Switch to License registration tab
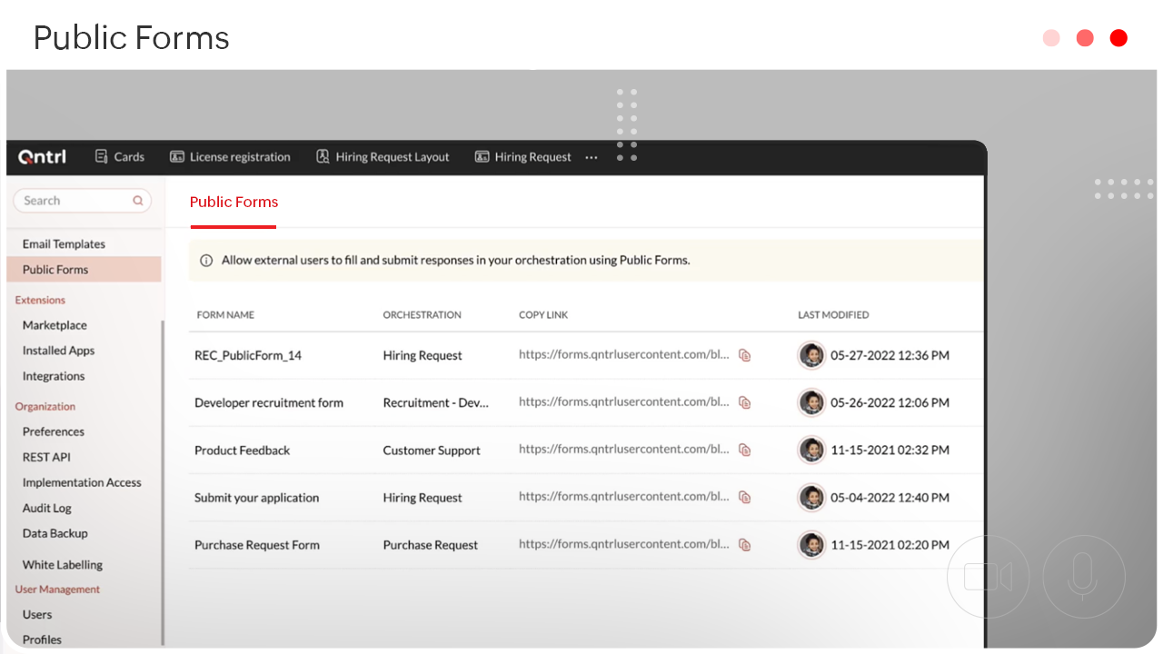The image size is (1163, 654). (x=230, y=157)
